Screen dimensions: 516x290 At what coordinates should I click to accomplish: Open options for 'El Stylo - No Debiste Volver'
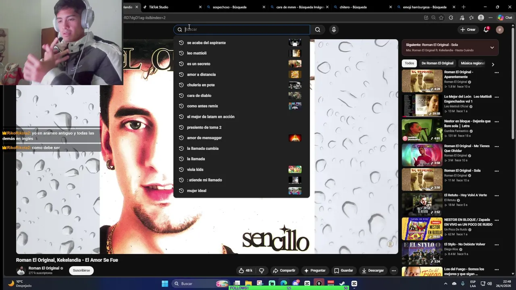[497, 244]
